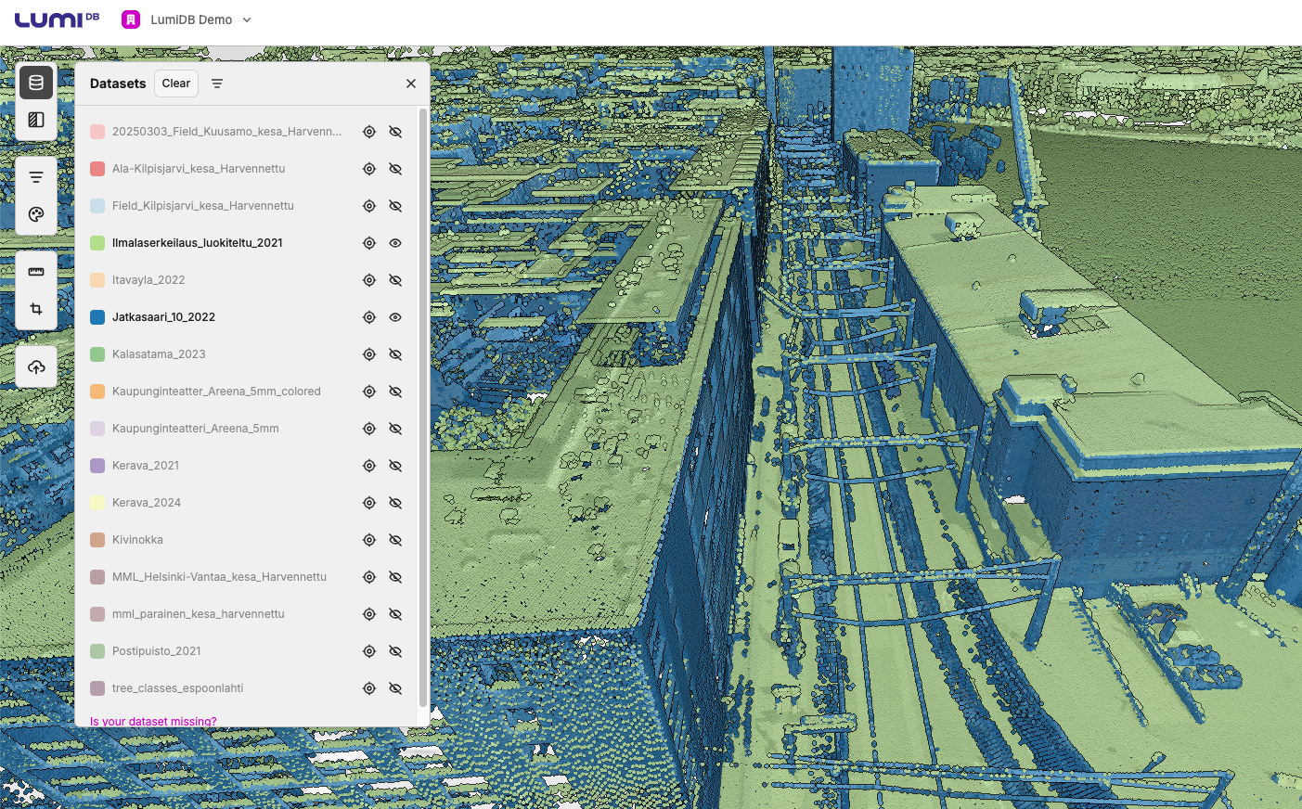The width and height of the screenshot is (1302, 809).
Task: Select the Itavayla_2022 dataset entry
Action: (x=148, y=280)
